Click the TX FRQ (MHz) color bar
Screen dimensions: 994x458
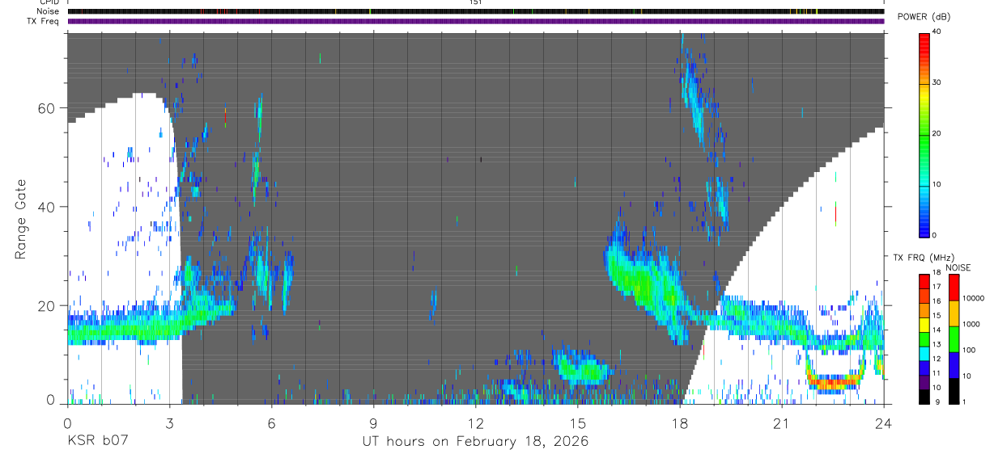point(924,338)
